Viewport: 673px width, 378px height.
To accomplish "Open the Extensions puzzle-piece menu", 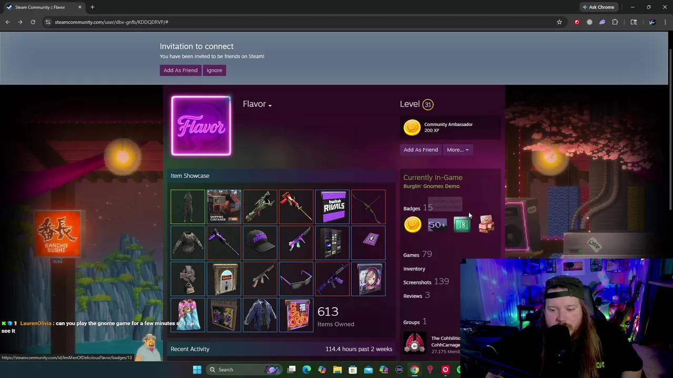I will point(615,22).
